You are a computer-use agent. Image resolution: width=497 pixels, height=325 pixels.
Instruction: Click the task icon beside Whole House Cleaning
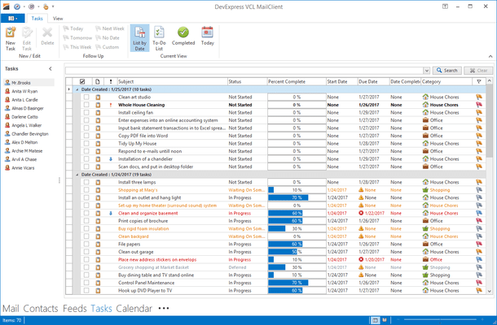click(x=98, y=105)
